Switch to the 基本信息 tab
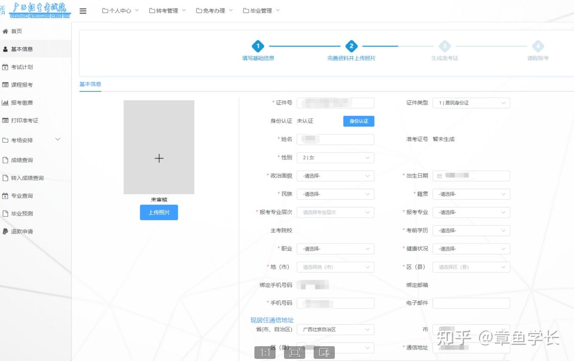 (90, 84)
